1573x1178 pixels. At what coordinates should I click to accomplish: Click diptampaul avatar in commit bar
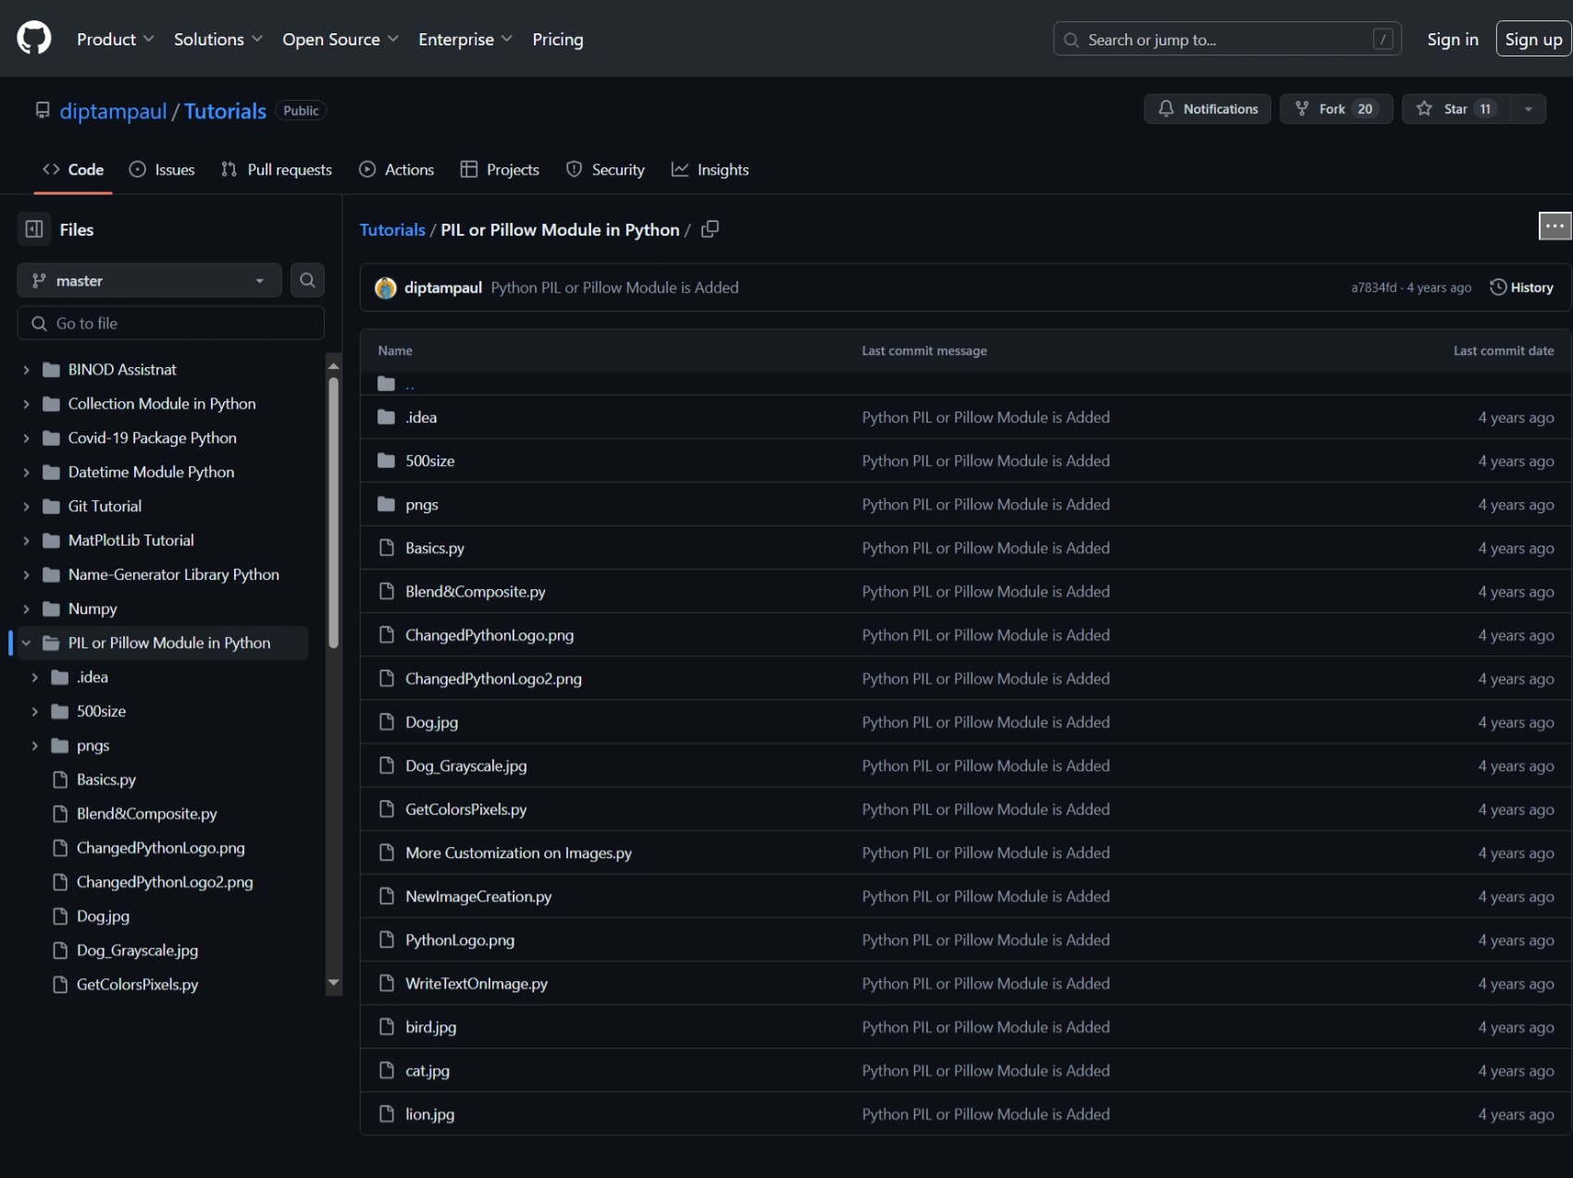coord(385,288)
